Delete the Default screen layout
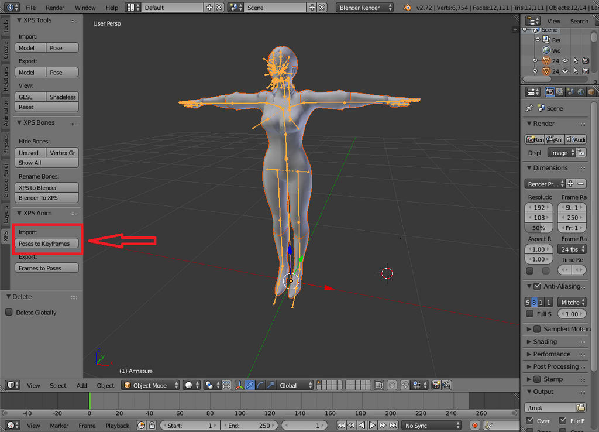This screenshot has width=599, height=432. point(219,7)
